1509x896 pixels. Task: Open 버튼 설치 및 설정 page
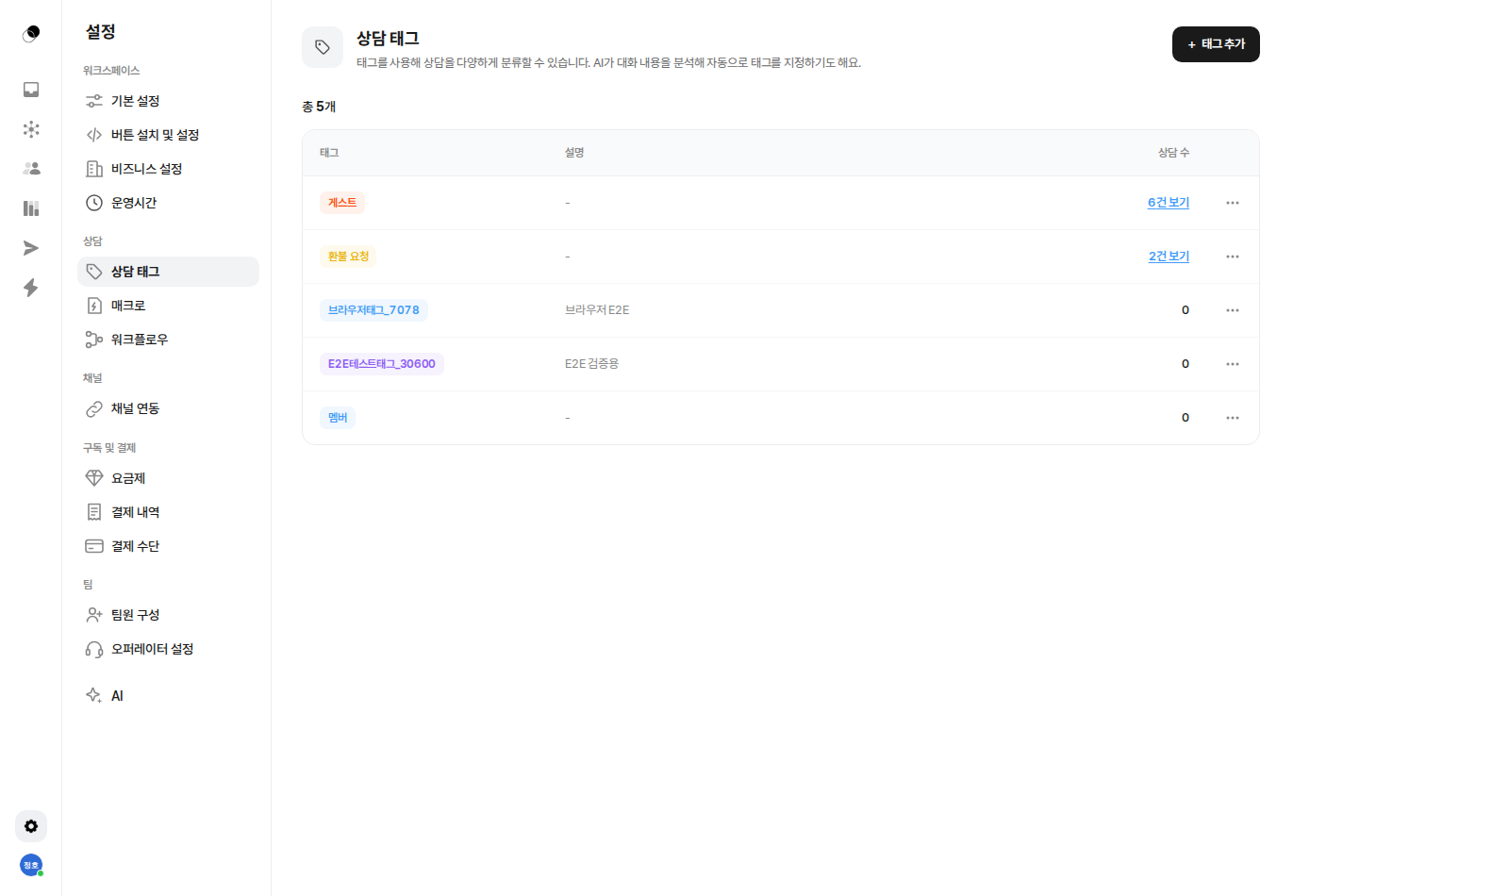click(x=168, y=135)
